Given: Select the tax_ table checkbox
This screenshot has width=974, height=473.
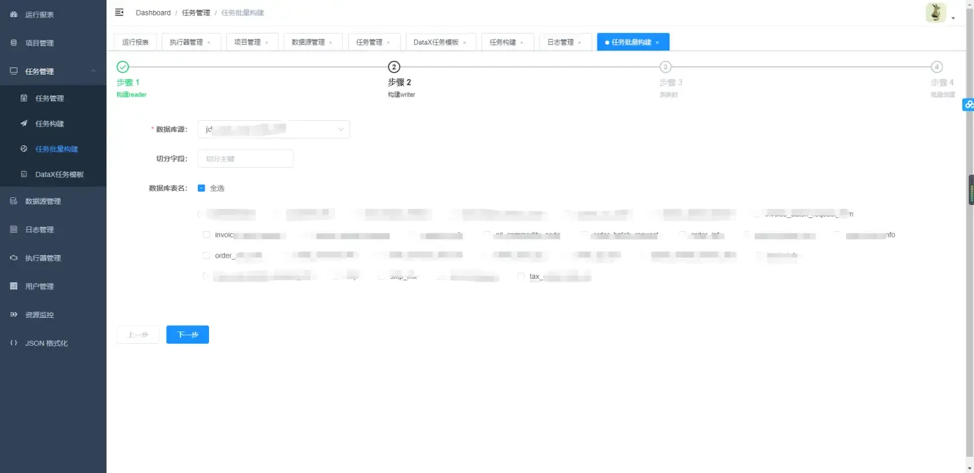Looking at the screenshot, I should [521, 276].
